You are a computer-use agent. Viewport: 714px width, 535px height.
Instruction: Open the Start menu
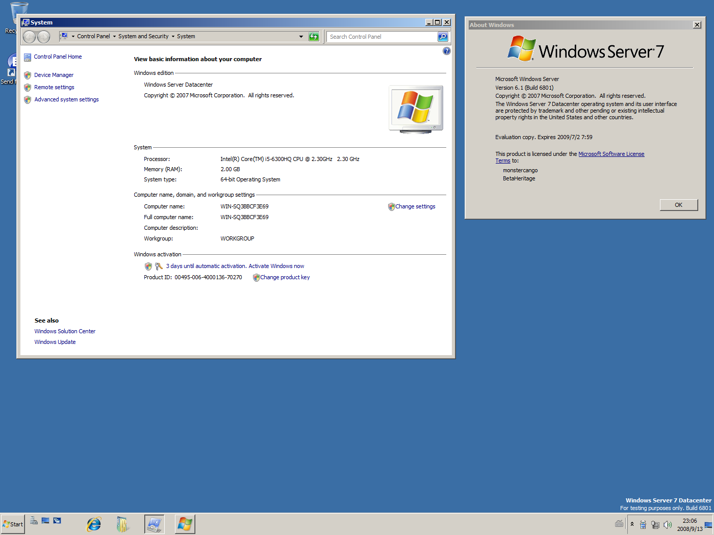pos(13,524)
